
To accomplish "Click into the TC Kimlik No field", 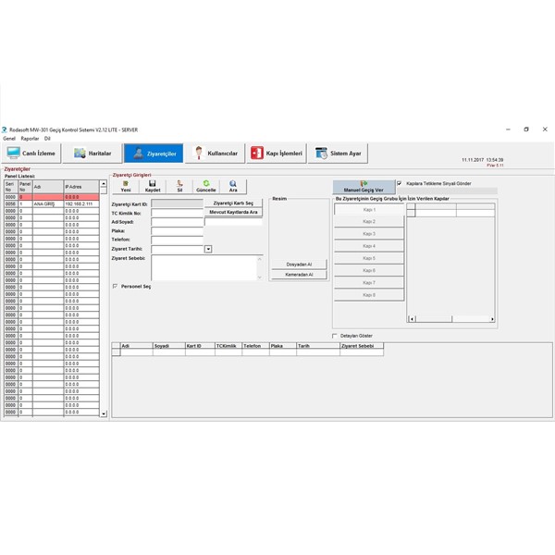I will 177,213.
